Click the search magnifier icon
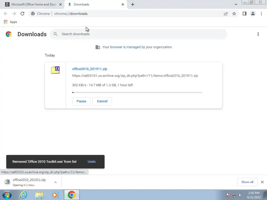 point(55,34)
